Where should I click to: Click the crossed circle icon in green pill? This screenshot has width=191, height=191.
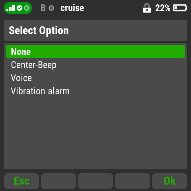(27, 8)
